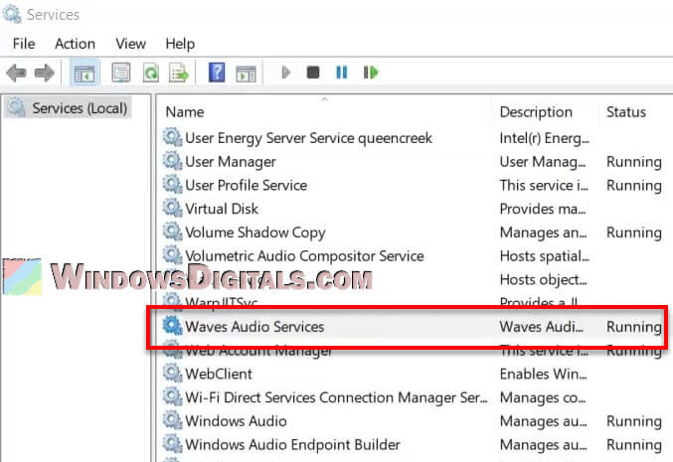
Task: Open the View menu
Action: tap(131, 44)
